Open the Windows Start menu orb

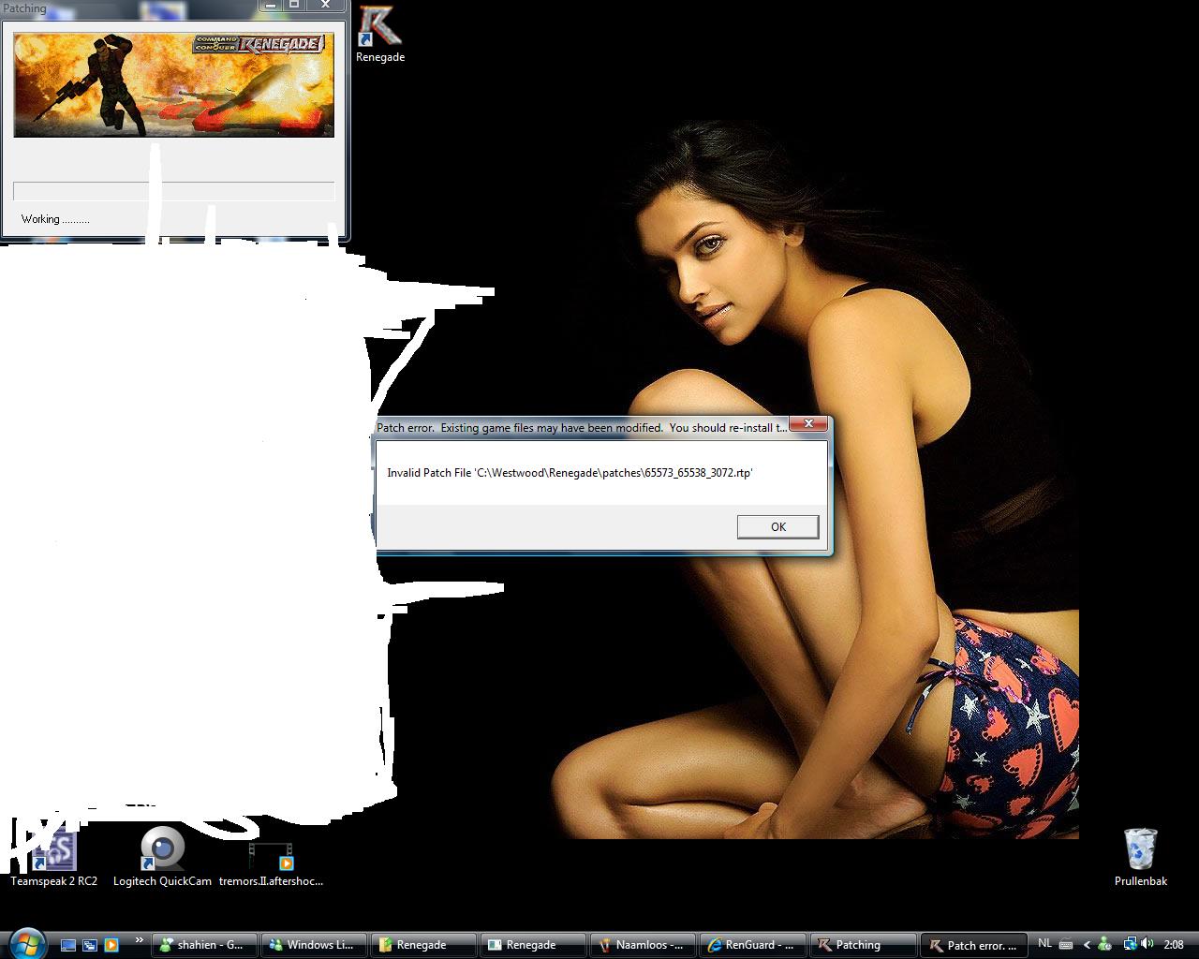click(25, 942)
